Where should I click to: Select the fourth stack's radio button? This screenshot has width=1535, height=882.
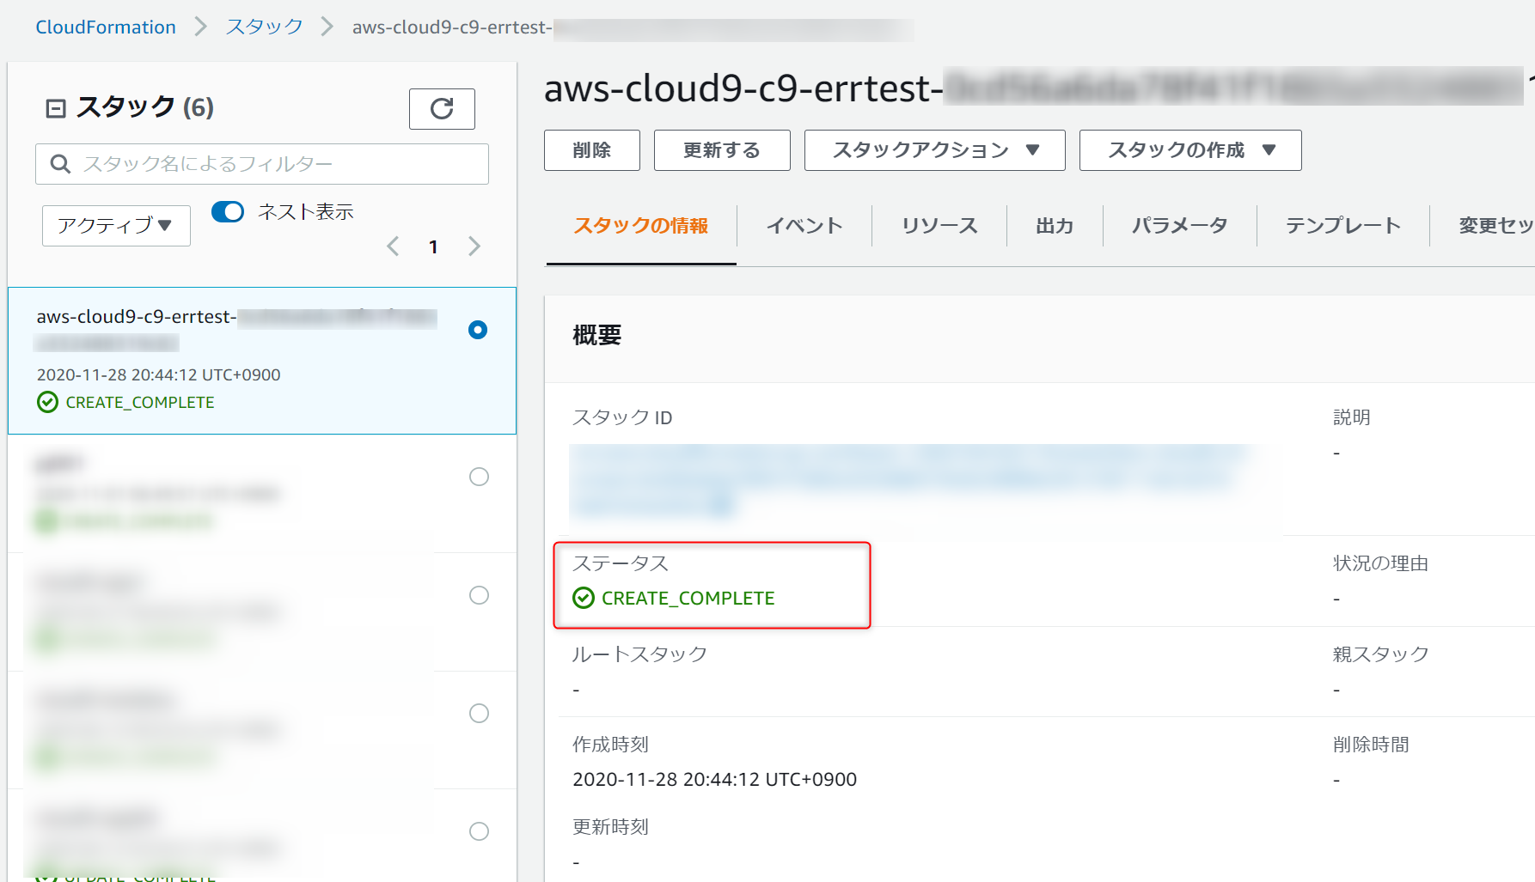click(x=479, y=713)
